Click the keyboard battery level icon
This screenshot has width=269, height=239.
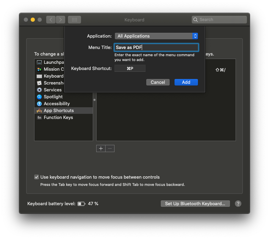81,204
